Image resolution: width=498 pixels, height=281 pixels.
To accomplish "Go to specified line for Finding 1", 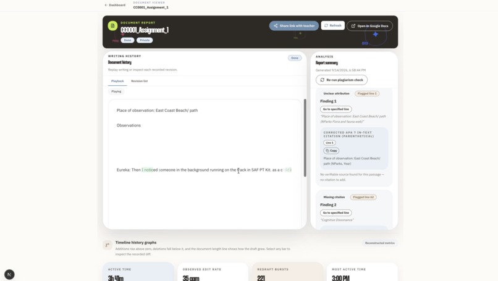I will 336,109.
